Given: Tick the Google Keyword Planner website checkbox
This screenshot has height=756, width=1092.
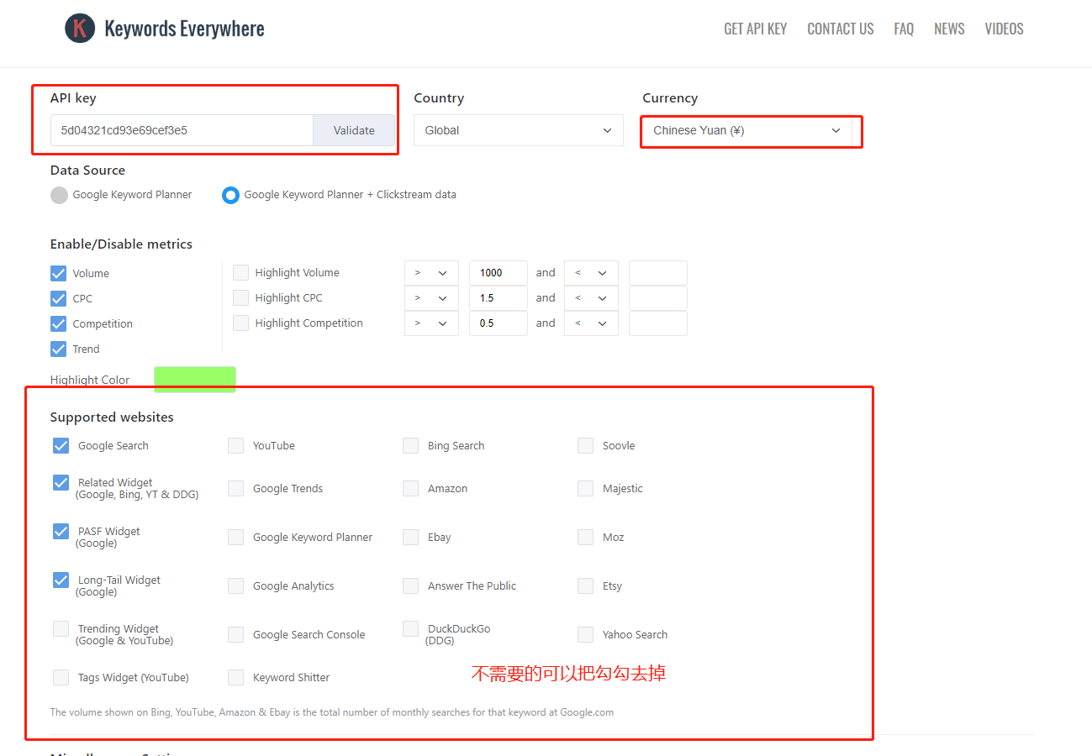Looking at the screenshot, I should [235, 537].
